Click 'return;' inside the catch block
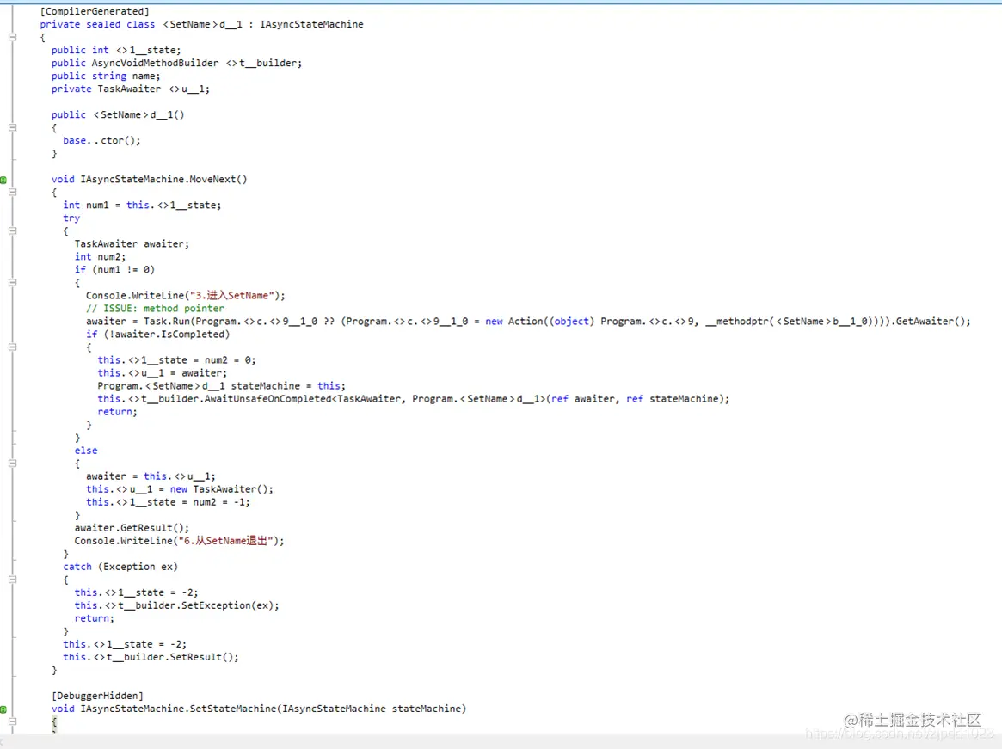Screen dimensions: 1002x749 point(94,618)
